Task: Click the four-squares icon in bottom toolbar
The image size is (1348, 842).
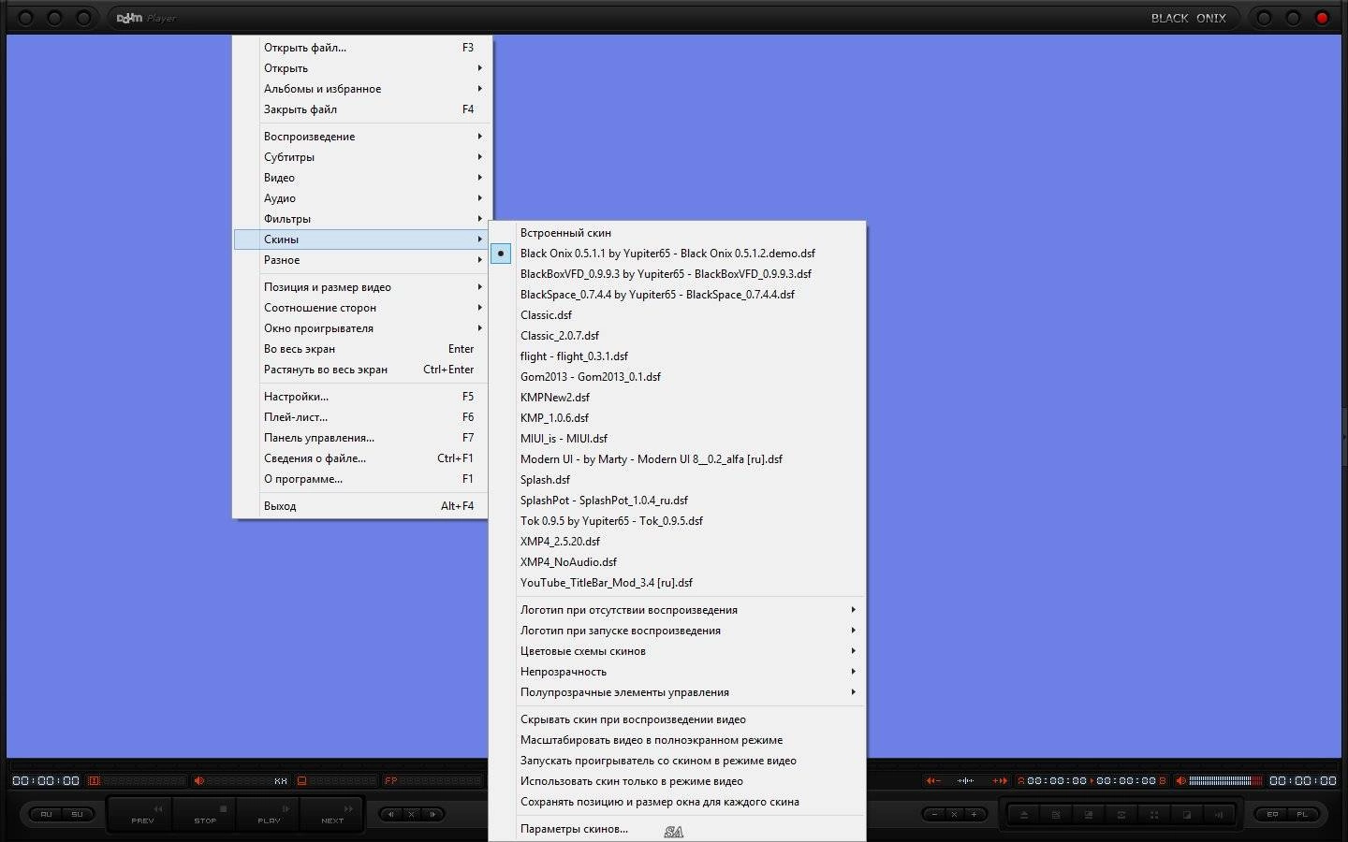Action: click(x=1154, y=815)
